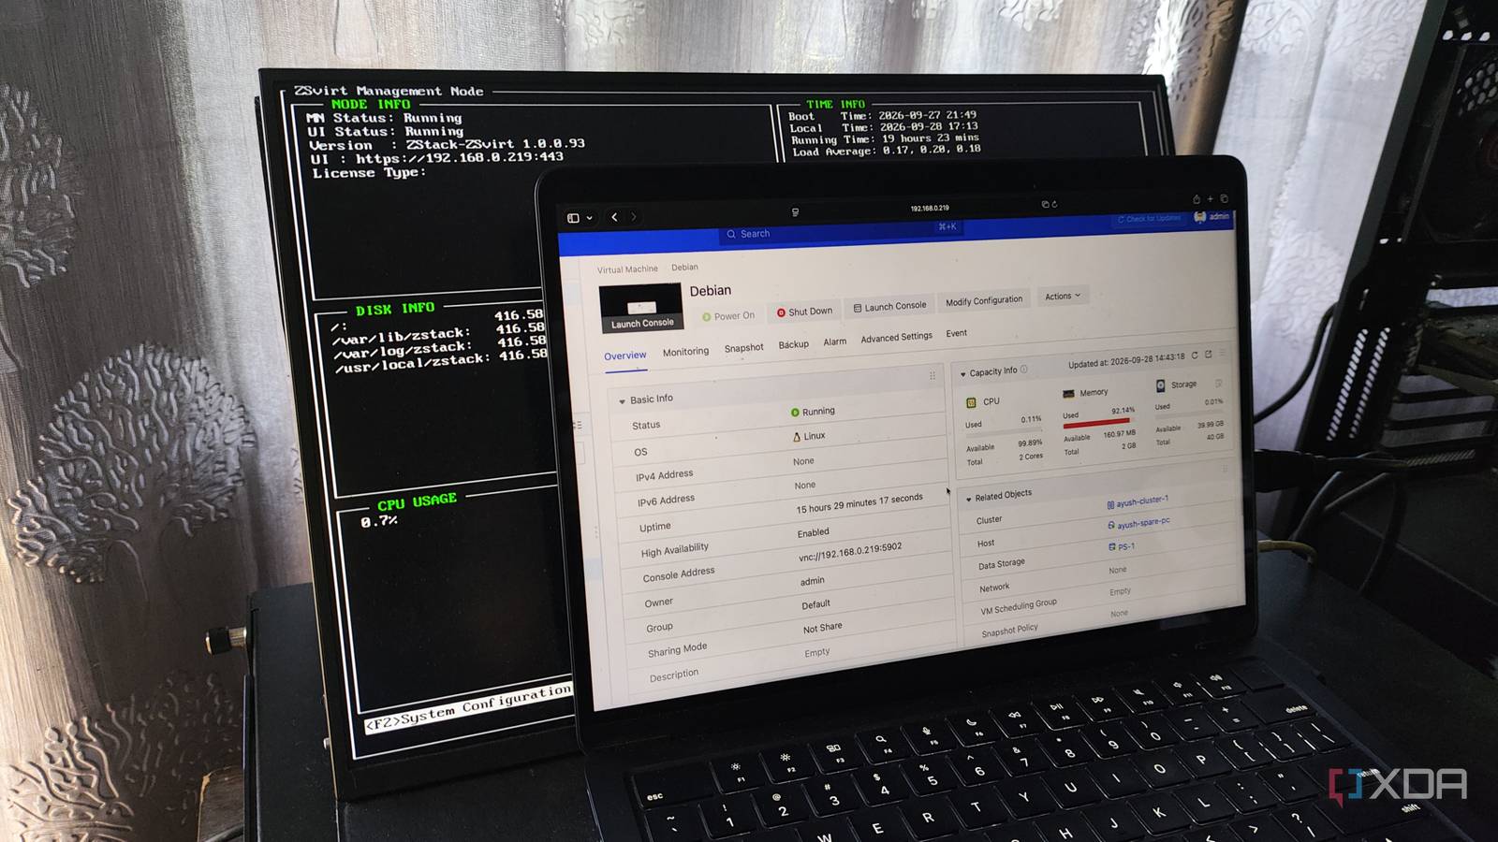Image resolution: width=1498 pixels, height=842 pixels.
Task: Click the browser forward arrow
Action: click(x=634, y=217)
